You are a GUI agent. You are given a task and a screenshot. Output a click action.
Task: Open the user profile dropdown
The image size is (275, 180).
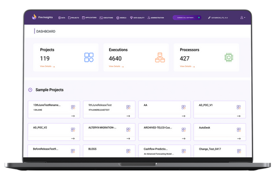point(243,17)
